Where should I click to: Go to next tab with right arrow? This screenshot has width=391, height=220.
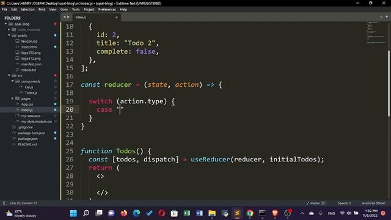68,17
